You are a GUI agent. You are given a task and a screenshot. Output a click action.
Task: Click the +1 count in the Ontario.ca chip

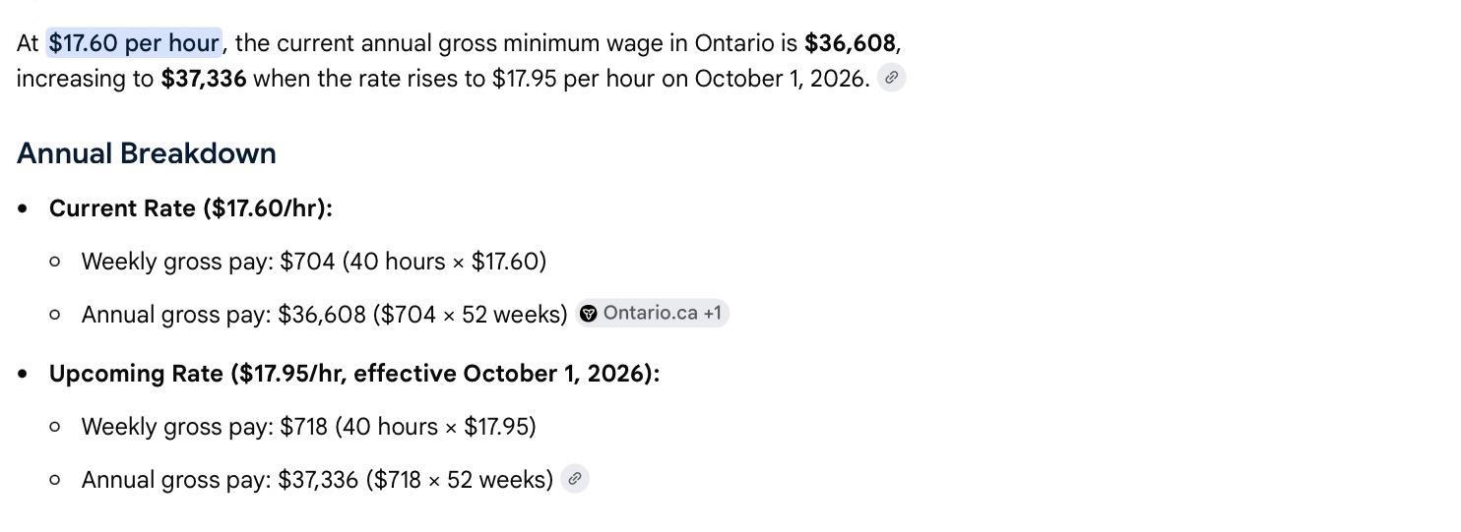coord(712,314)
